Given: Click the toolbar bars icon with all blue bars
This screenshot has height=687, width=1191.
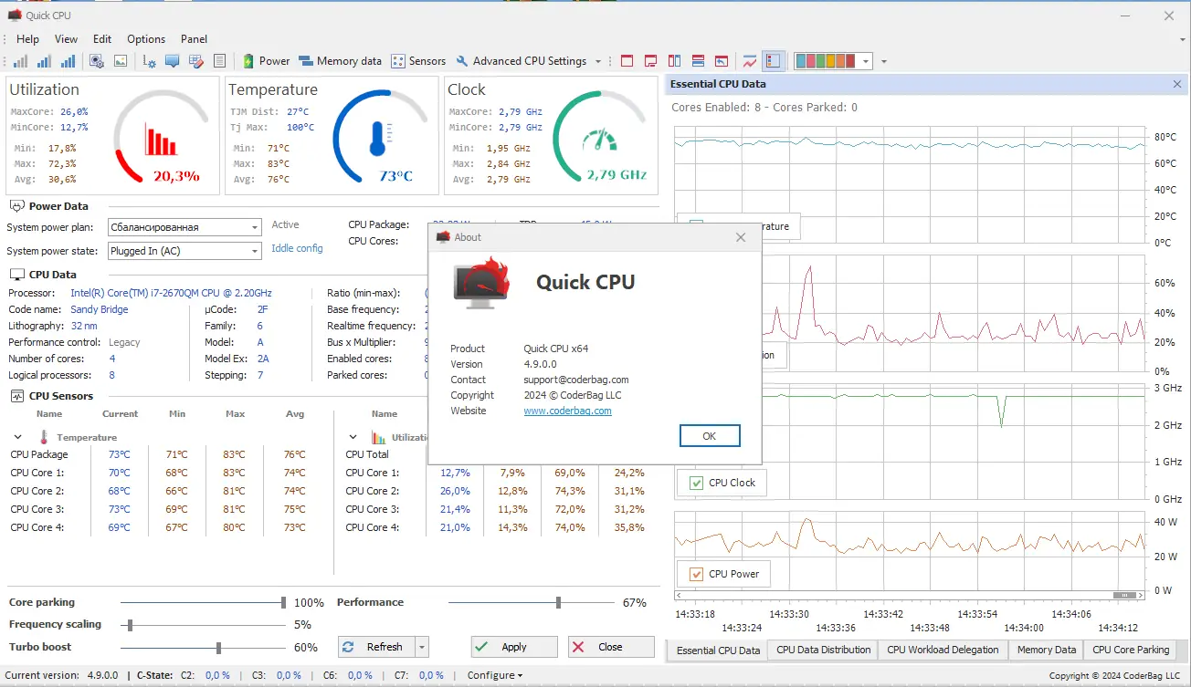Looking at the screenshot, I should 69,61.
